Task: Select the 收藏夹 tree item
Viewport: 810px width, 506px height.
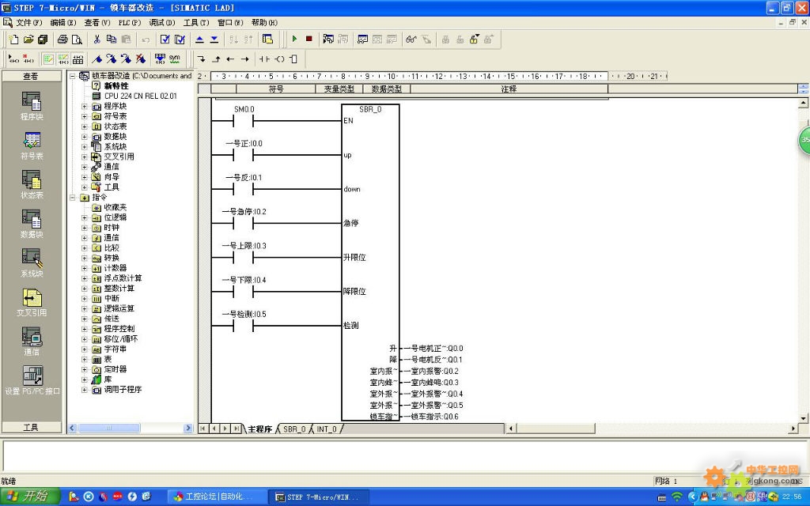Action: [x=115, y=208]
